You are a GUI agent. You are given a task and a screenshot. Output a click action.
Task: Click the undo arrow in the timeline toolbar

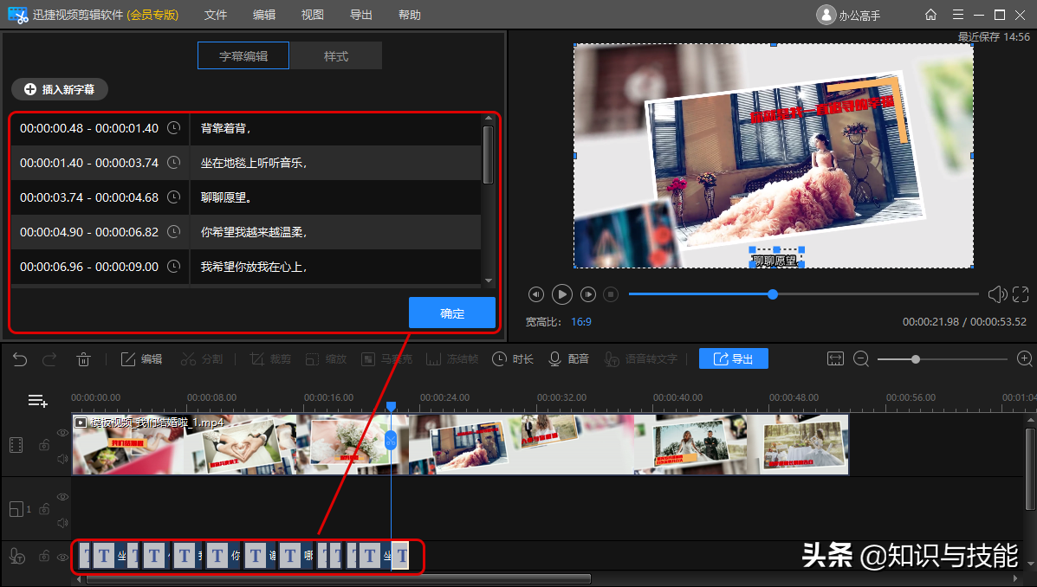(x=20, y=359)
